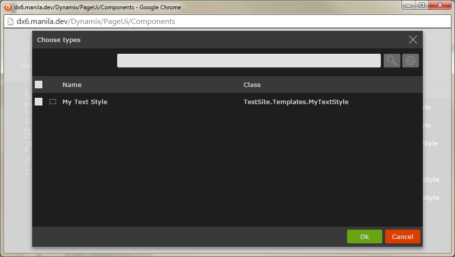
Task: Click the dimmed waveform icon in sidebar
Action: (28, 133)
